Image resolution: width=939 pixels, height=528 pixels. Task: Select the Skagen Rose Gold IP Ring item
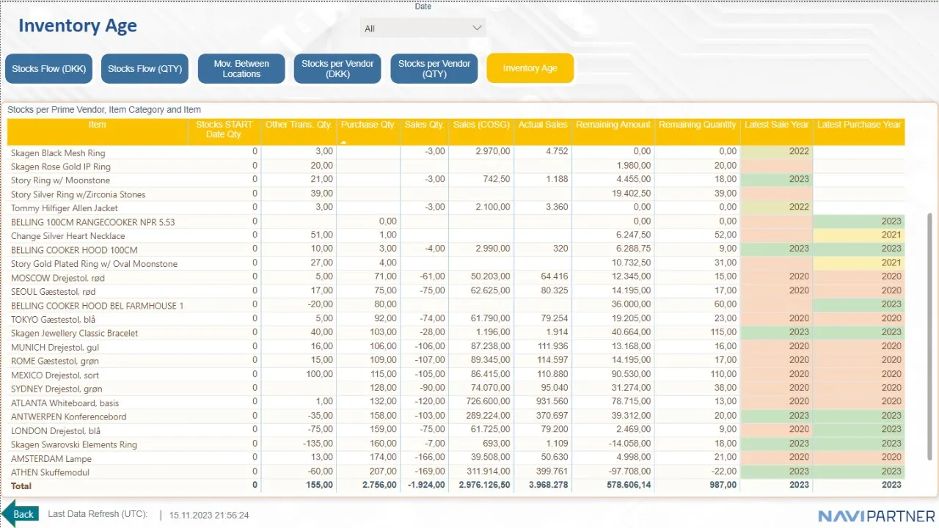(x=61, y=166)
